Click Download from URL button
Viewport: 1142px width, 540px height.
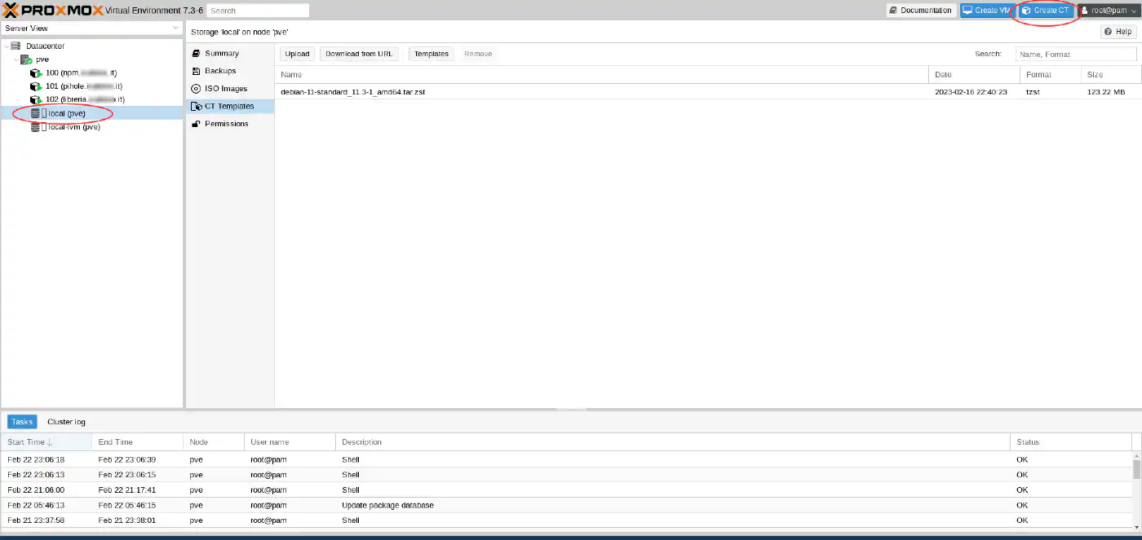point(359,54)
